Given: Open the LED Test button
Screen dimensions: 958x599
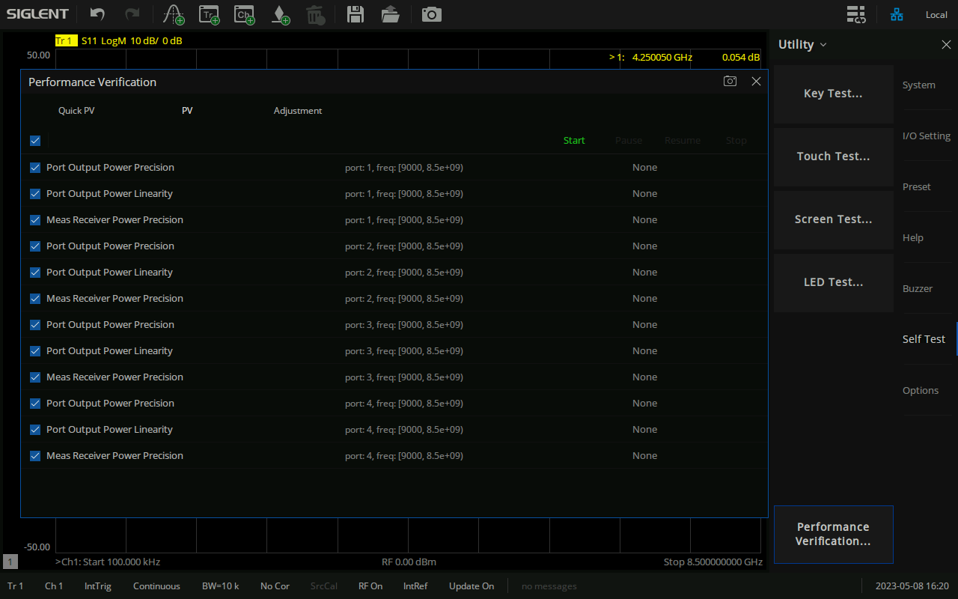Looking at the screenshot, I should [x=833, y=282].
